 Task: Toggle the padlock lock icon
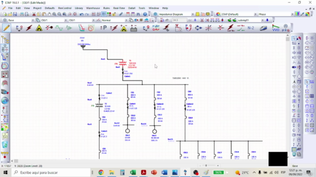pyautogui.click(x=114, y=14)
